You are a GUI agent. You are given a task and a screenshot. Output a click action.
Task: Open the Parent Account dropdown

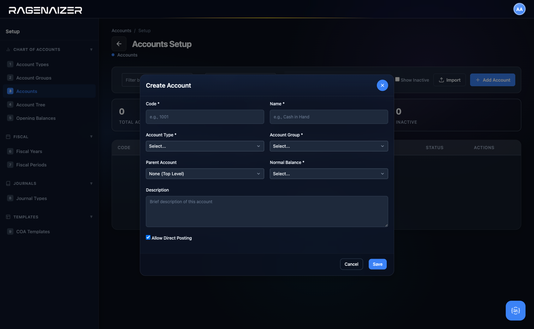tap(205, 174)
